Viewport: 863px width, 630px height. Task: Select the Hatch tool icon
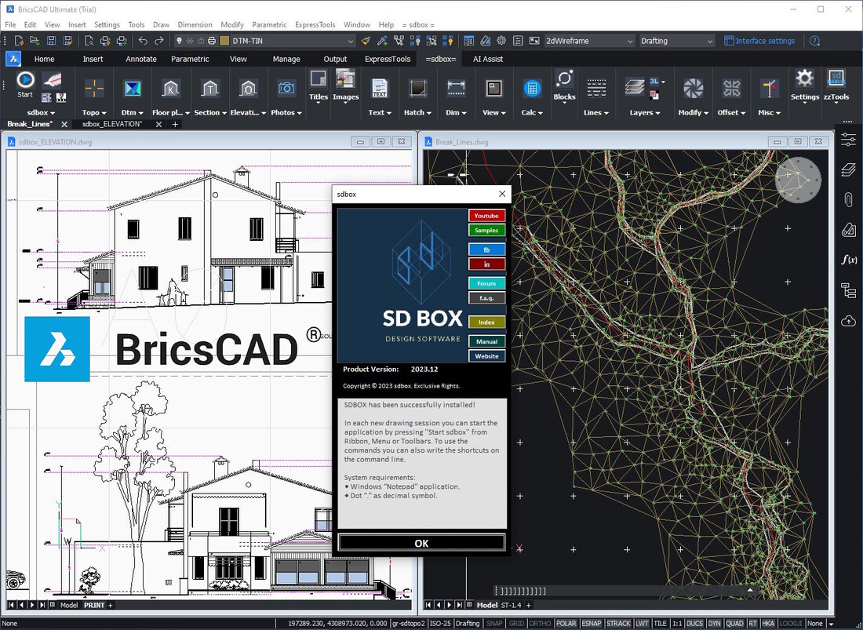point(417,89)
